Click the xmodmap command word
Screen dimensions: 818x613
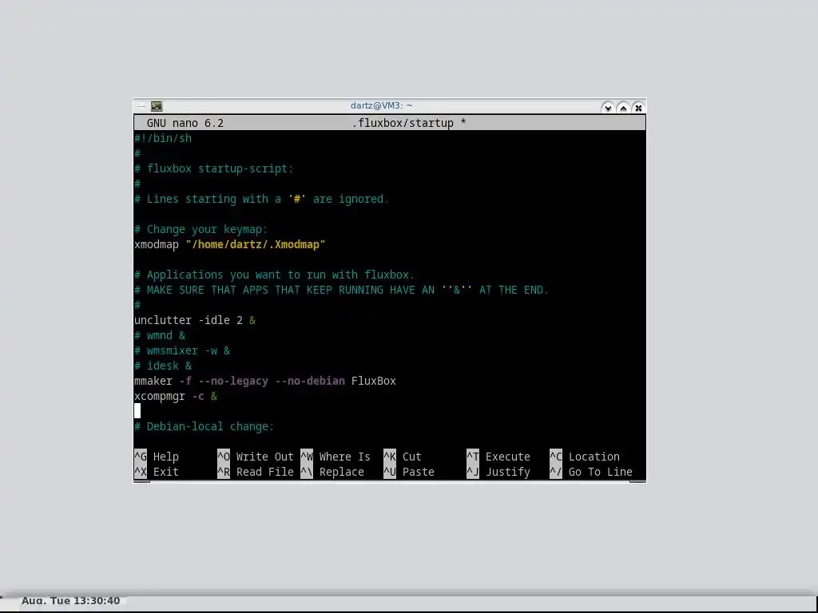[x=157, y=244]
